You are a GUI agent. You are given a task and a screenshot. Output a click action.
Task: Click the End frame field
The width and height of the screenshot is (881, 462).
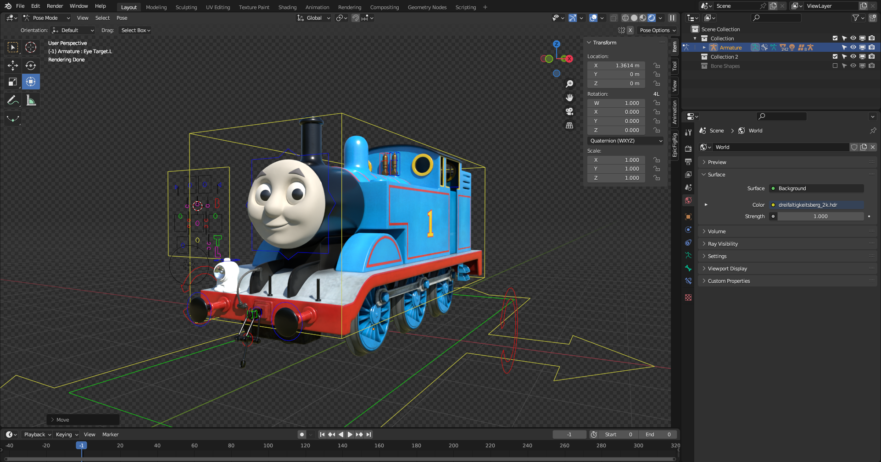coord(658,434)
